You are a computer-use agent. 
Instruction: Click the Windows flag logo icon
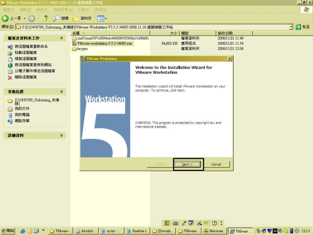click(x=306, y=10)
